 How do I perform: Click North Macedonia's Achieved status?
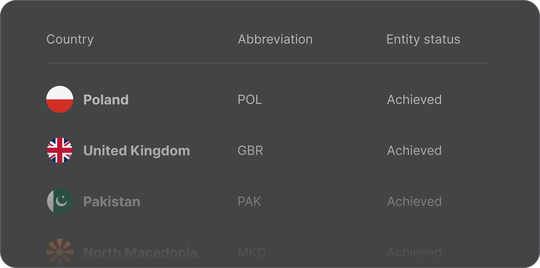point(414,252)
